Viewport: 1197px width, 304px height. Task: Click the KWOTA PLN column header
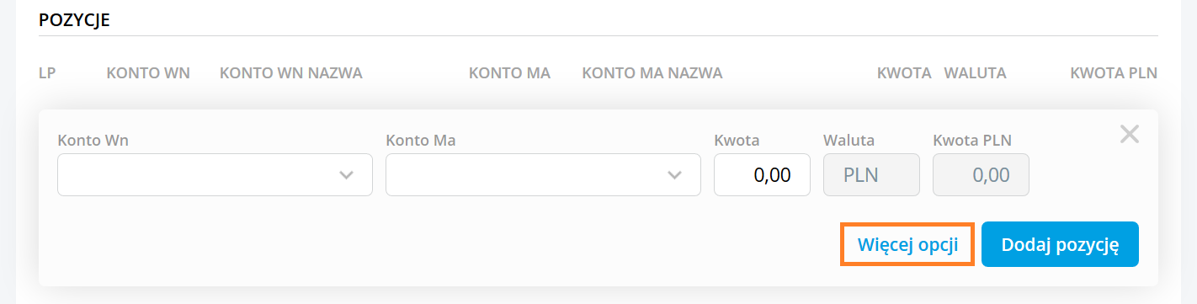point(1114,73)
